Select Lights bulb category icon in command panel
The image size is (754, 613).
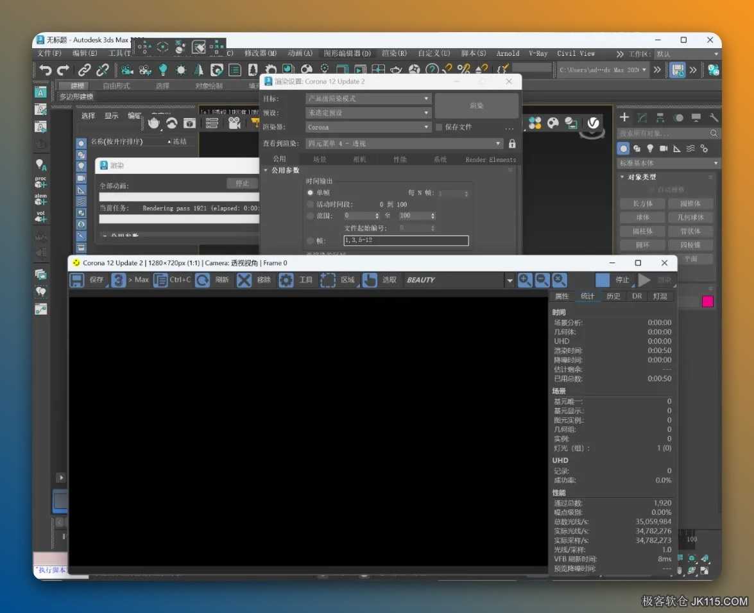click(x=650, y=148)
